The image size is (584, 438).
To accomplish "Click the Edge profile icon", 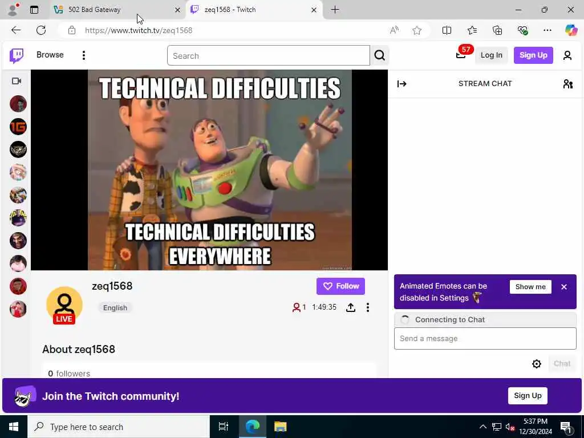I will click(14, 10).
